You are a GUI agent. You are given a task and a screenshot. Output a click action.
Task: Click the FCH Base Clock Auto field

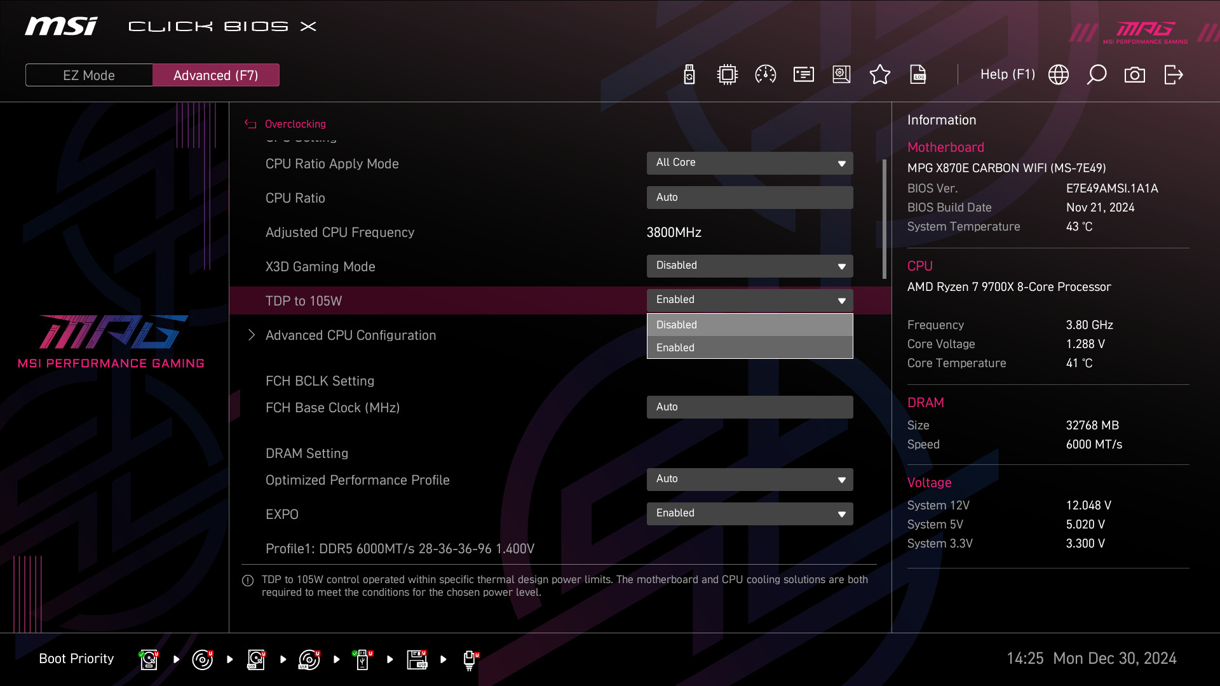point(750,407)
